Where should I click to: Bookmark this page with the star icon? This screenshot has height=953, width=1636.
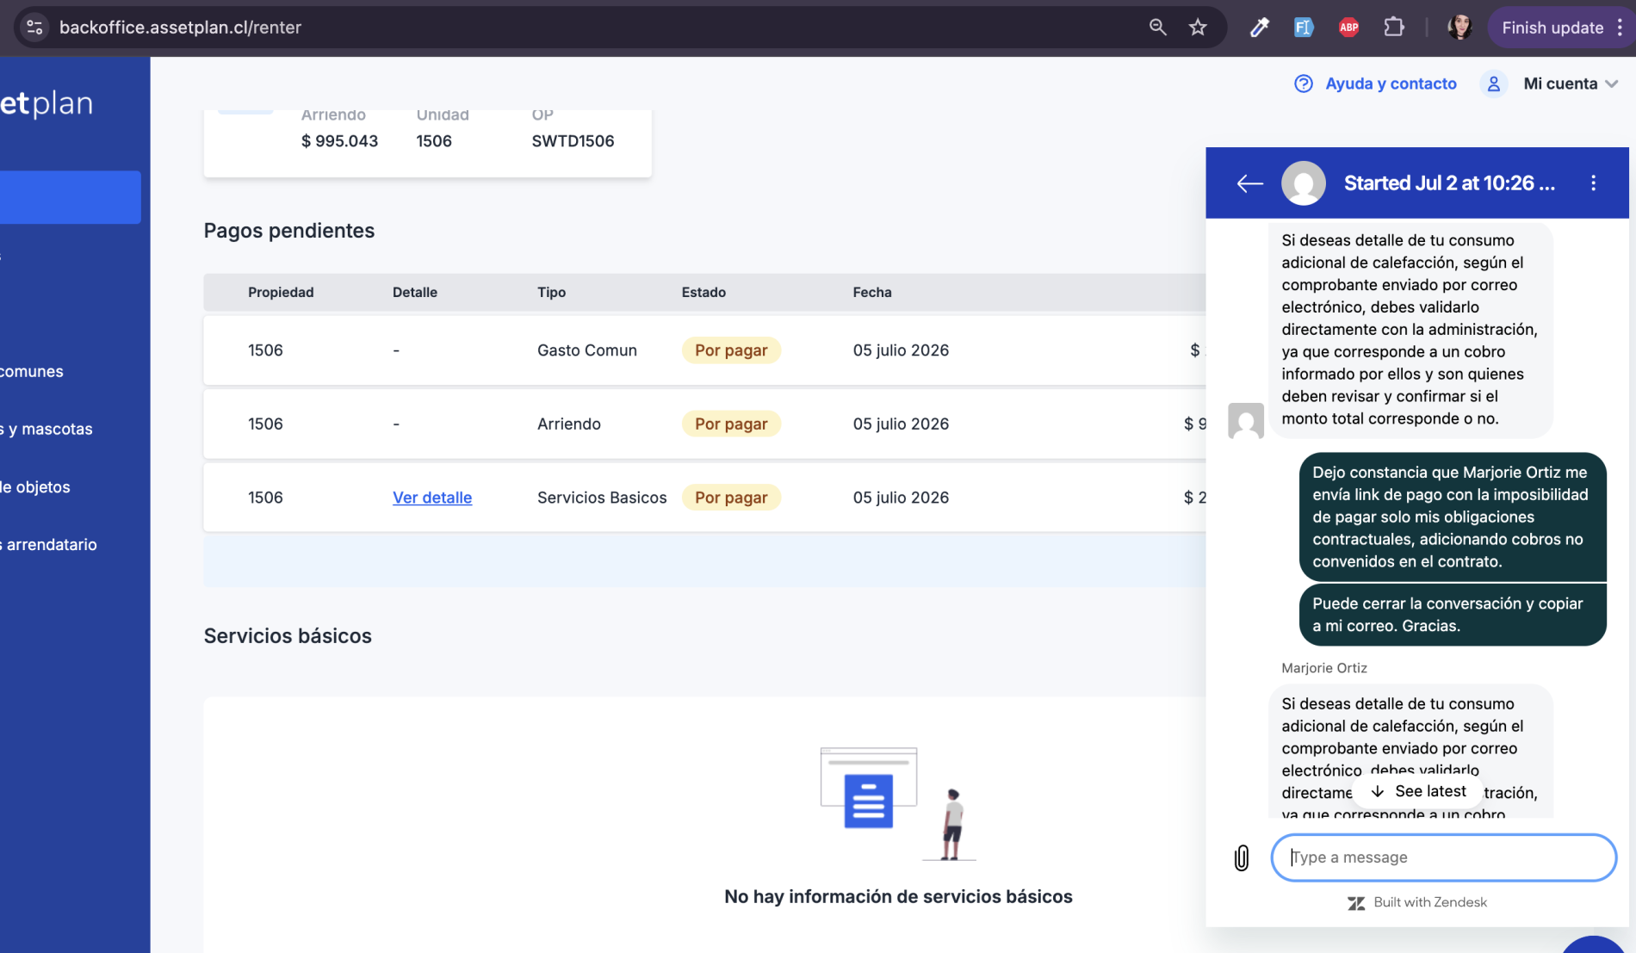tap(1198, 28)
